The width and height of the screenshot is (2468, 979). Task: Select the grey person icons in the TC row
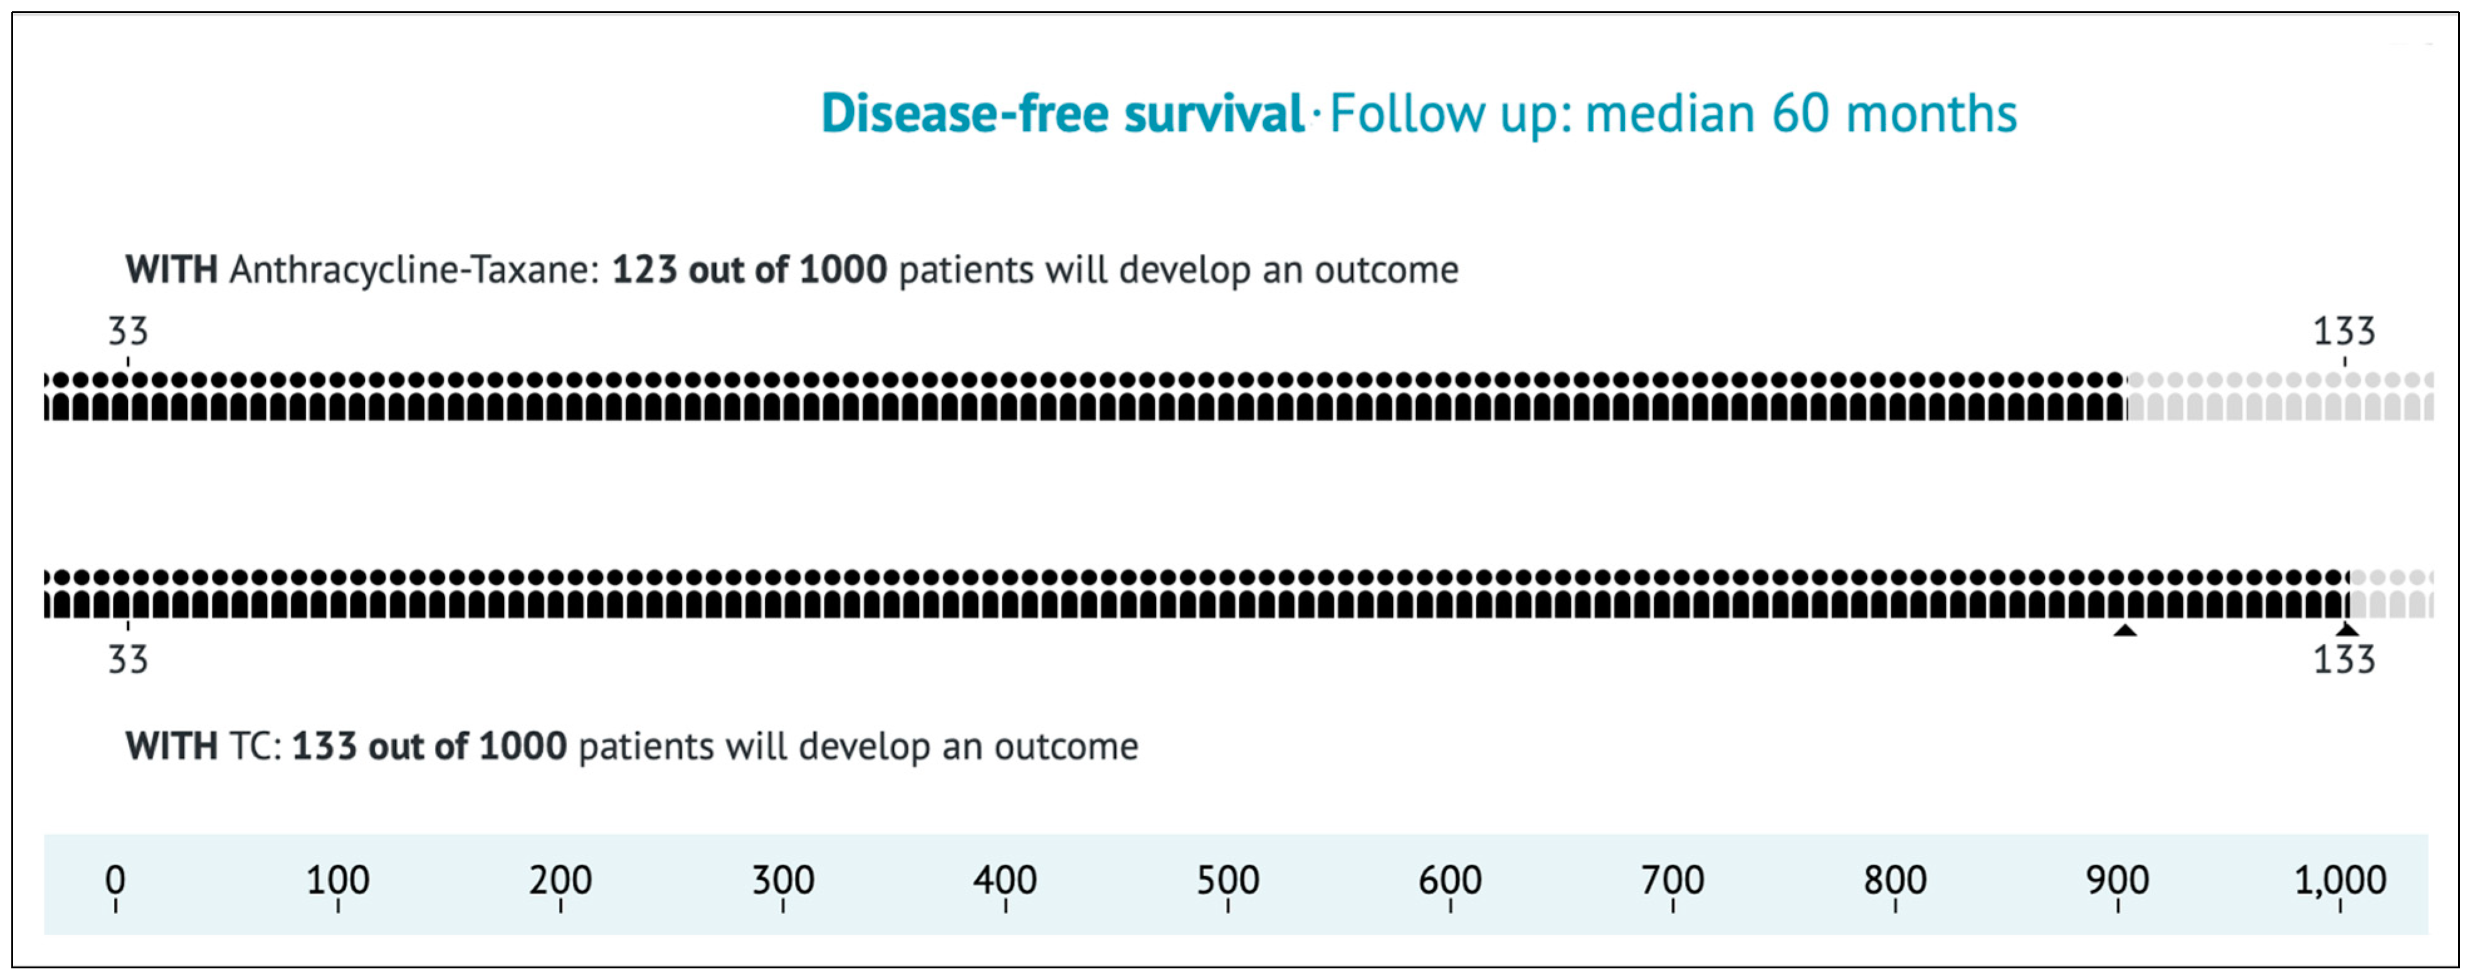2392,594
